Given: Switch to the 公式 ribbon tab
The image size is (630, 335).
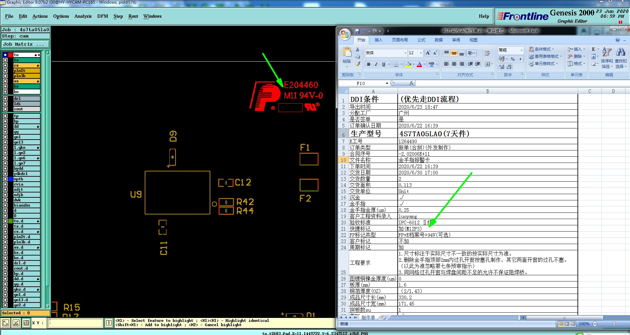Looking at the screenshot, I should [x=421, y=40].
